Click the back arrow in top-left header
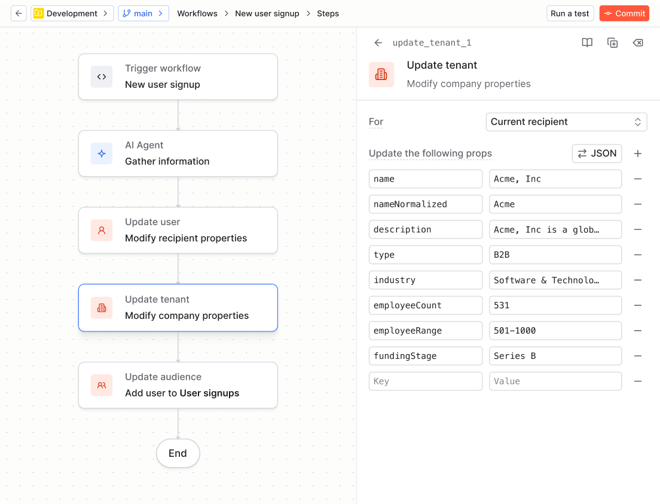This screenshot has height=504, width=660. point(19,13)
